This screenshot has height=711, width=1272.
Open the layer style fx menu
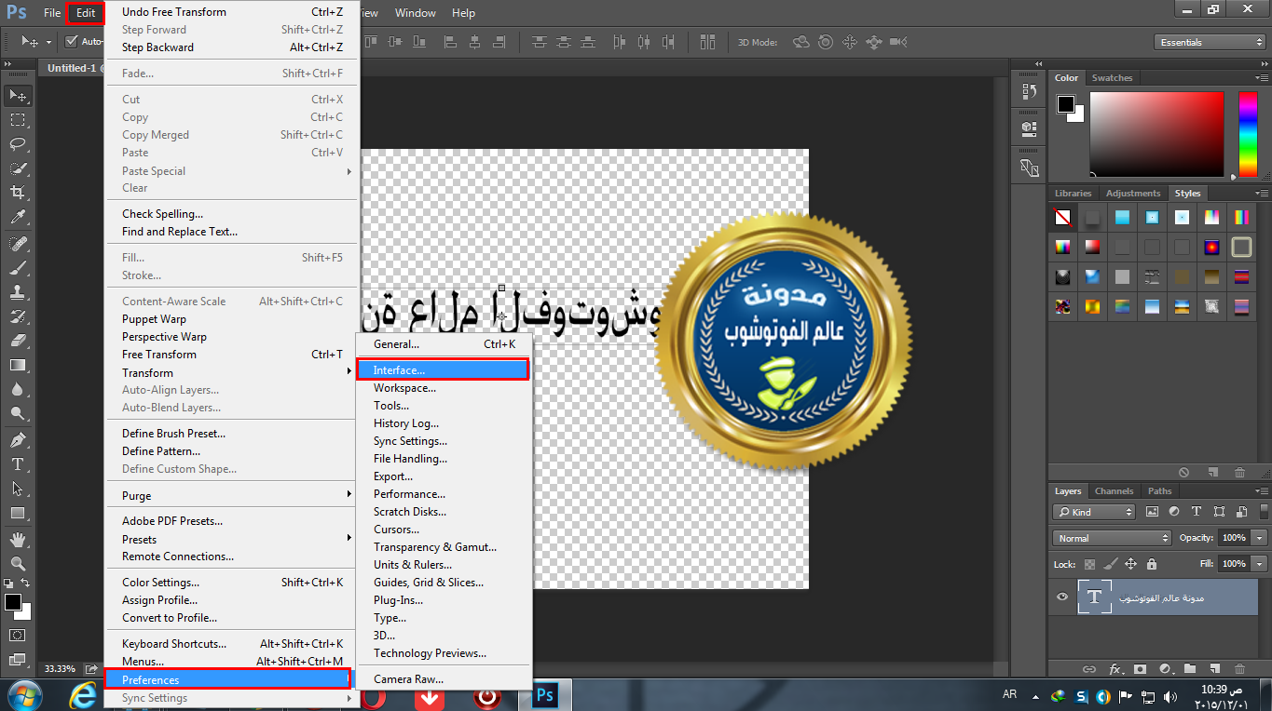[x=1115, y=668]
